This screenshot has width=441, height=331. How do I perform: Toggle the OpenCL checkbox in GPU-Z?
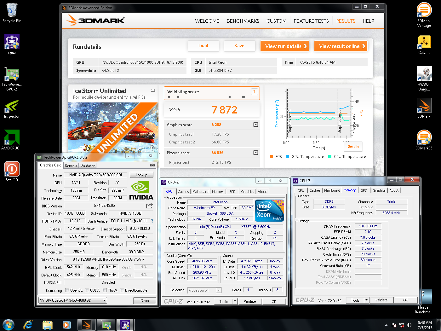67,290
